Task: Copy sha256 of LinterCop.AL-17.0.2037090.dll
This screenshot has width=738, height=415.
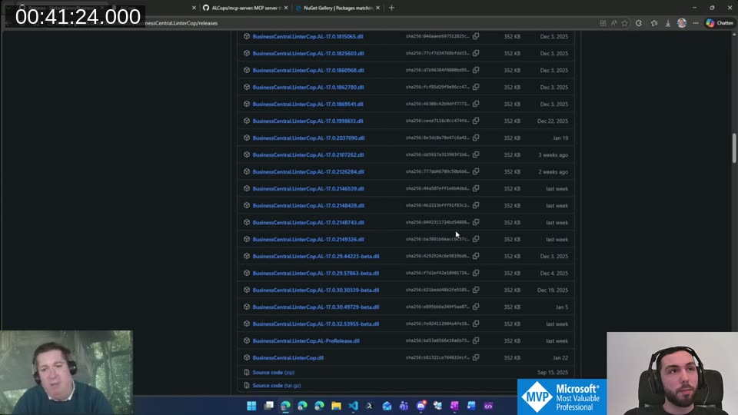Action: point(476,138)
